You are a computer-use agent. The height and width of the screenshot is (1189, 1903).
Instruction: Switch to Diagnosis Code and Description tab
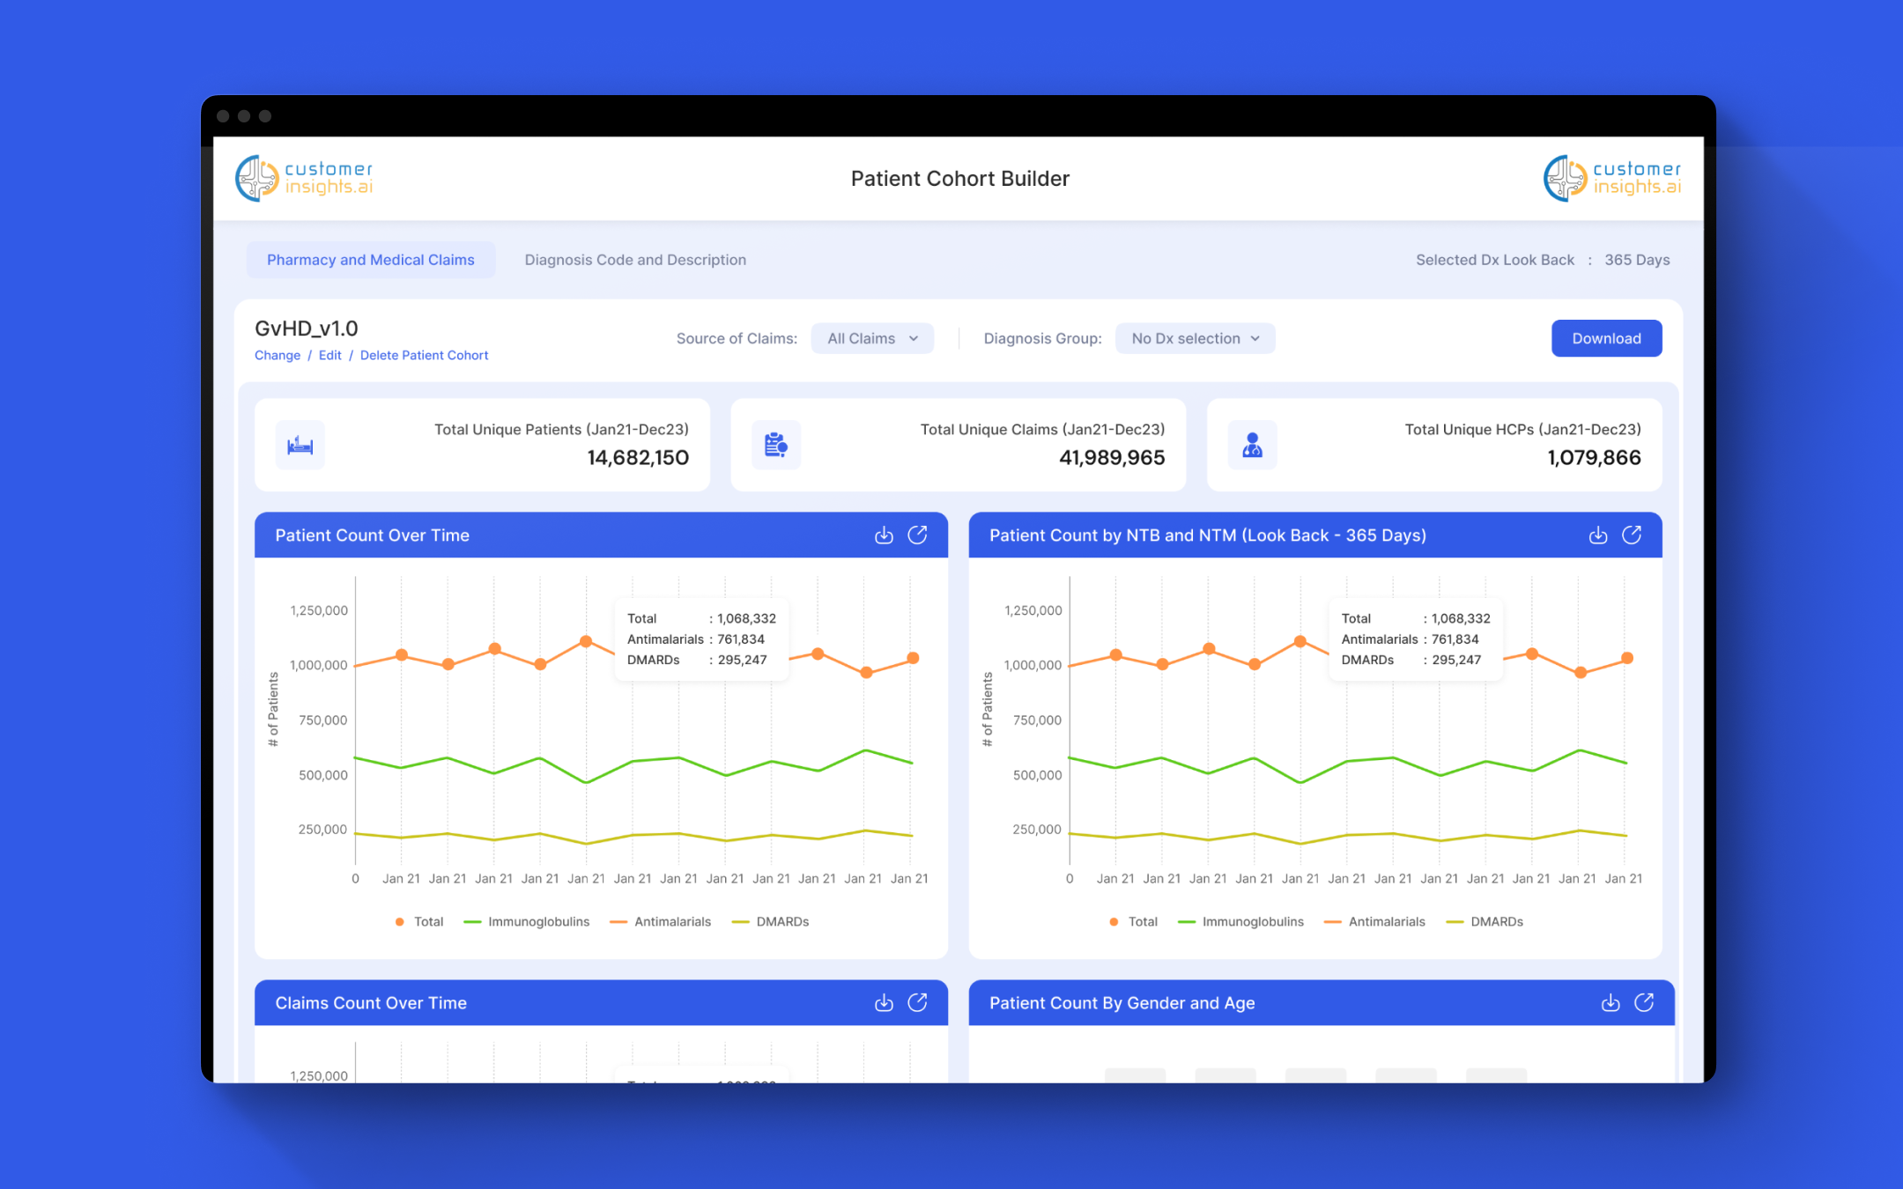tap(635, 260)
